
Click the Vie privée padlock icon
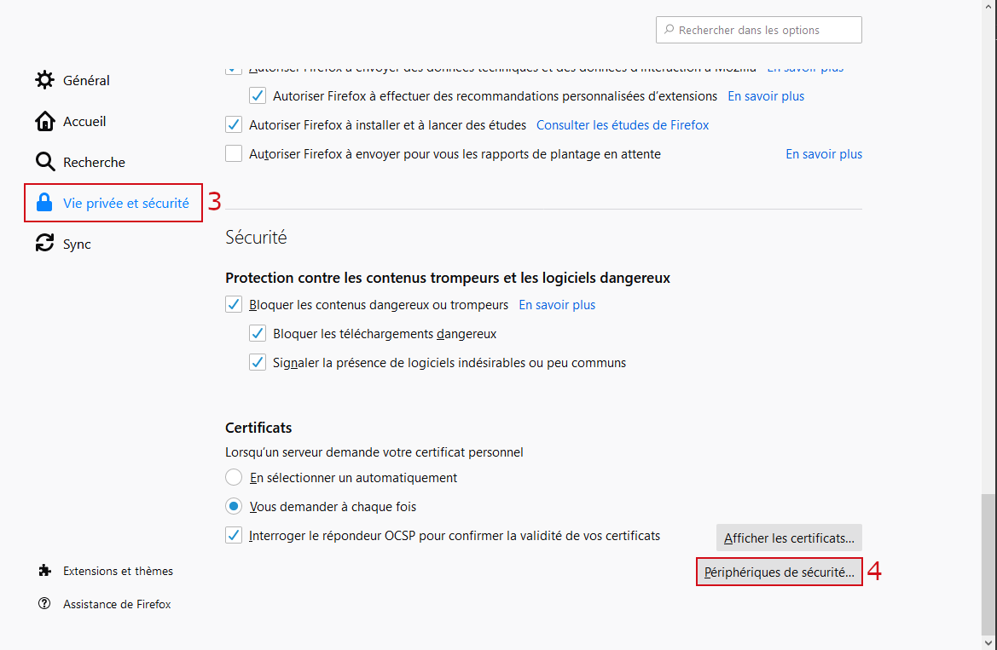(44, 203)
